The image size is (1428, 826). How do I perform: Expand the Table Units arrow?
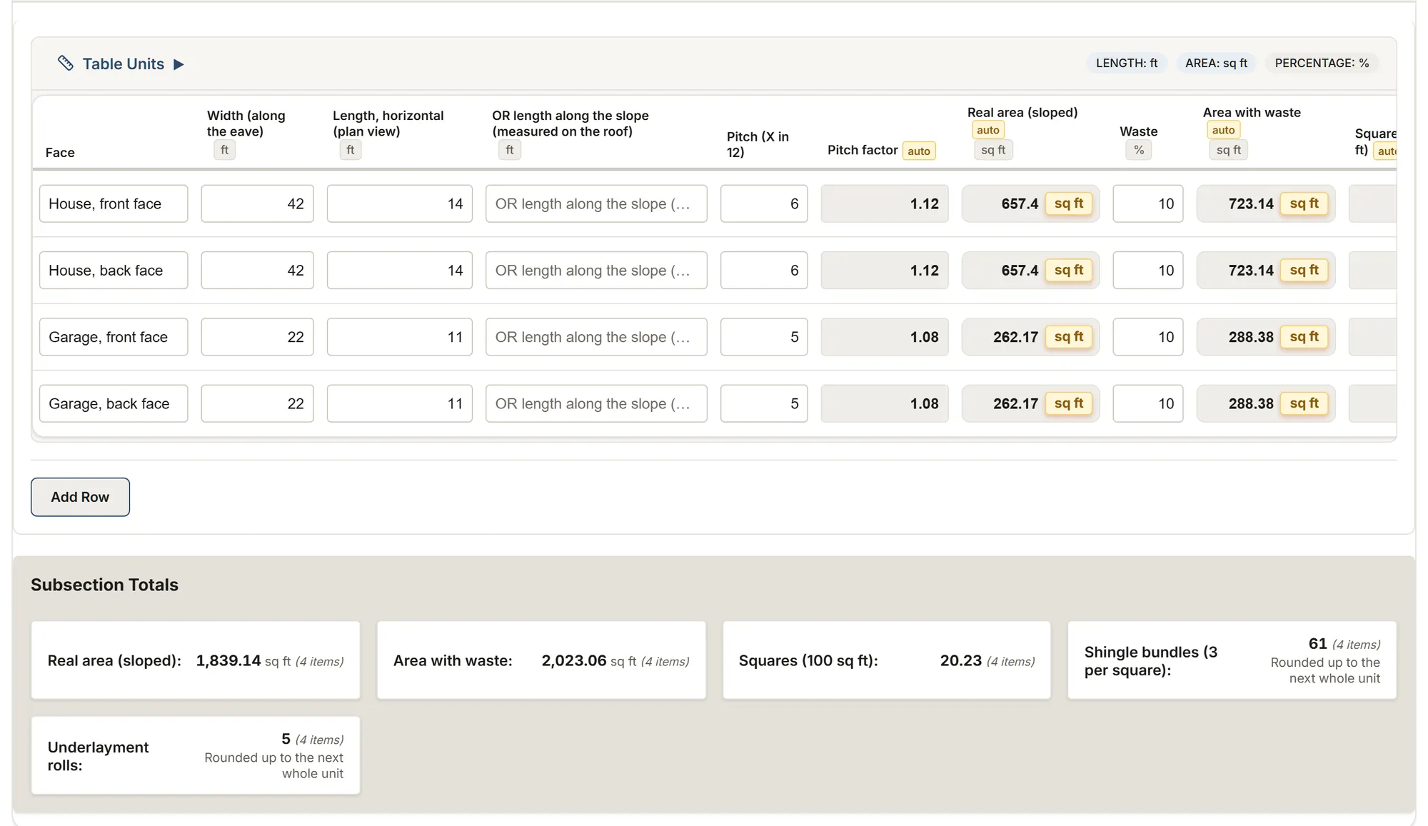point(179,64)
